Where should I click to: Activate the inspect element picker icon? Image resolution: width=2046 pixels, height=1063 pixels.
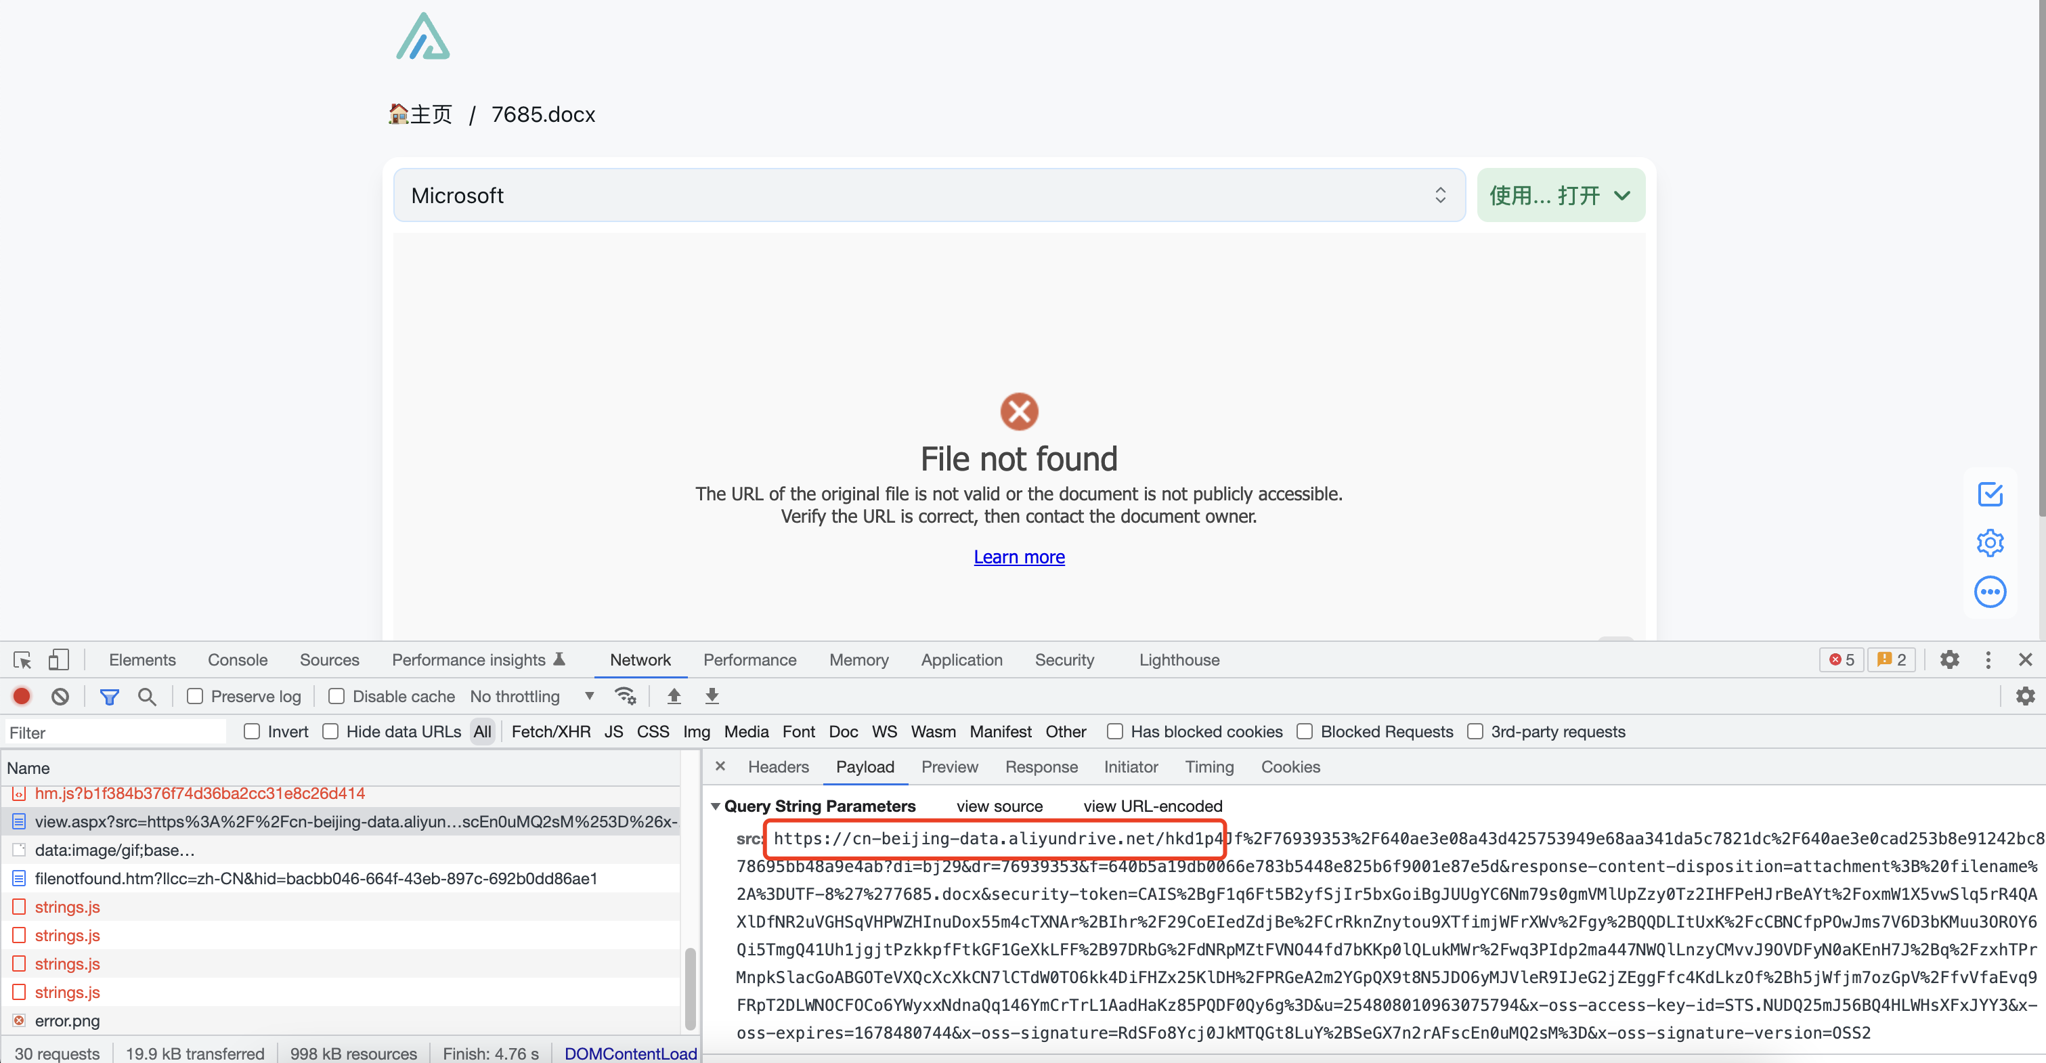coord(22,659)
